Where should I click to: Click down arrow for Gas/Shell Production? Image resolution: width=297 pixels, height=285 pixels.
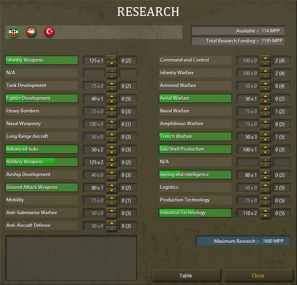(265, 152)
